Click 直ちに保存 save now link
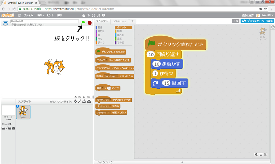 (248, 15)
